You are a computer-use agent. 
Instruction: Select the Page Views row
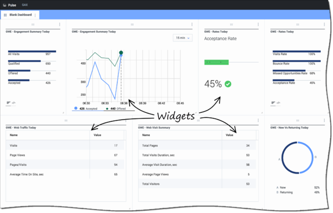pos(65,155)
